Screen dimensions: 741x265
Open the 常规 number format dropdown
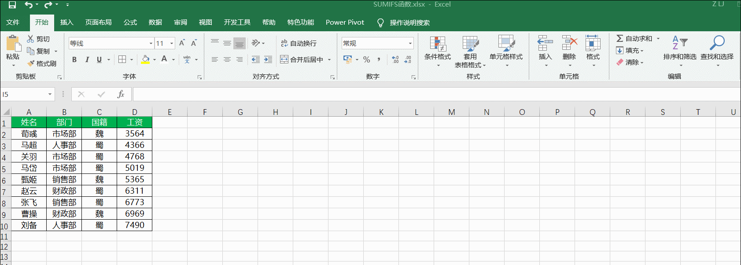(410, 43)
